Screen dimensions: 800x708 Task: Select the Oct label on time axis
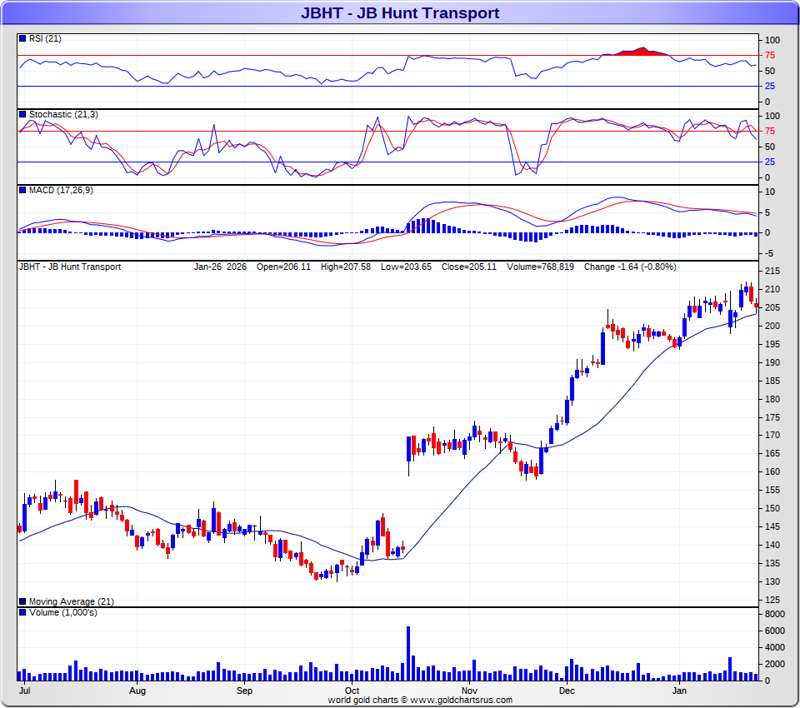tap(352, 691)
